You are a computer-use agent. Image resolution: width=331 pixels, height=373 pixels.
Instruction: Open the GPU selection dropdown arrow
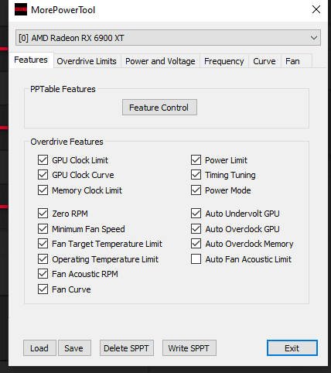point(314,38)
